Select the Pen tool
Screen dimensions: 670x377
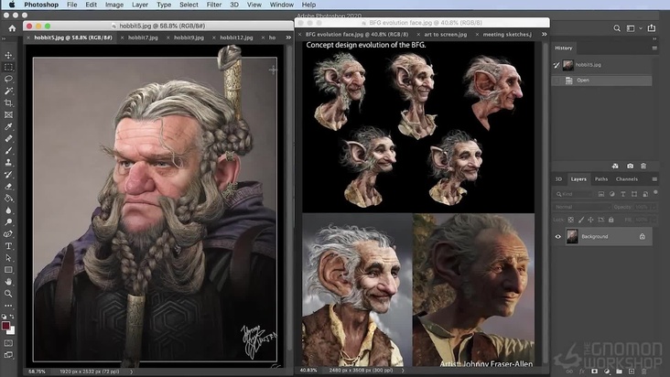(x=8, y=234)
